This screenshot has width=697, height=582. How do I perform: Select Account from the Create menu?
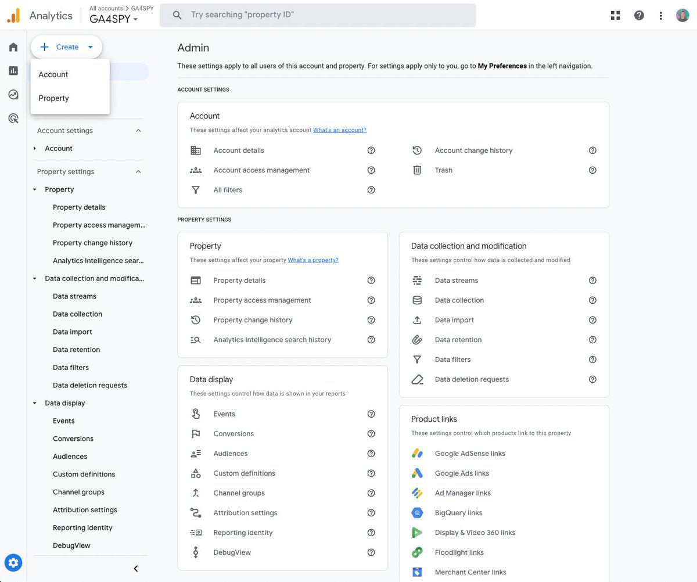click(70, 74)
